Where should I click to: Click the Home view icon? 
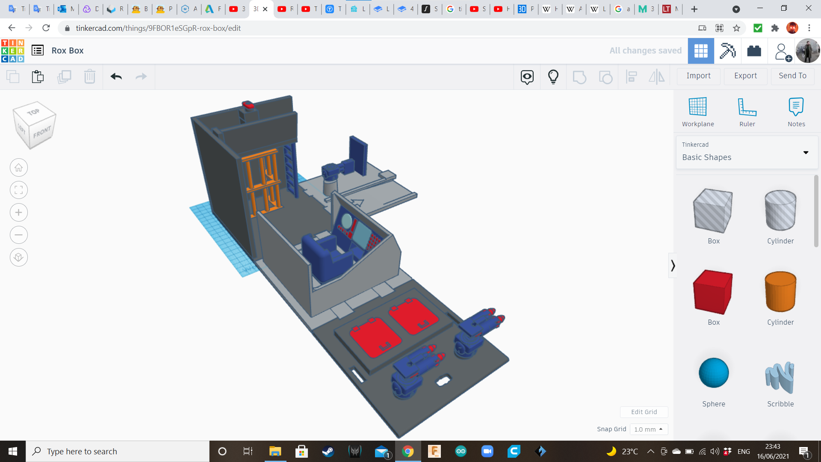(19, 168)
